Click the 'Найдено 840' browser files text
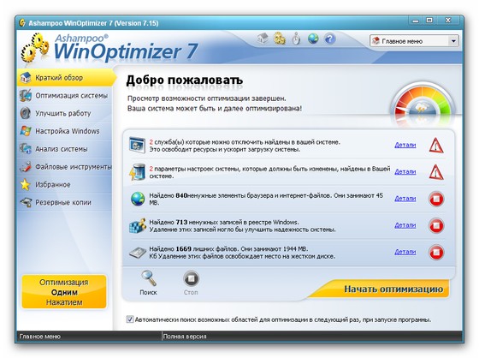 click(x=266, y=199)
